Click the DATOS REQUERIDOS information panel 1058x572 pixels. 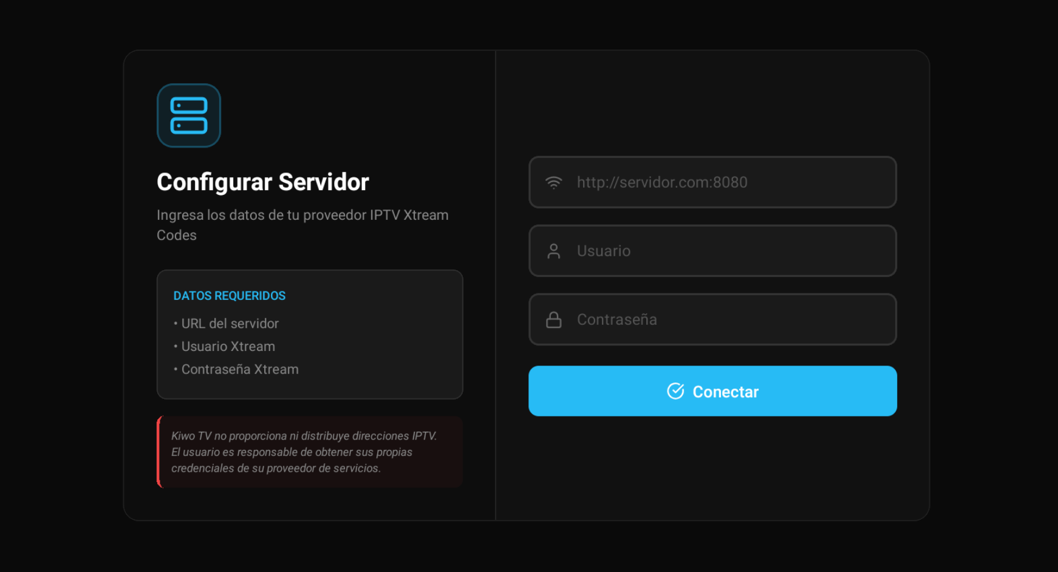310,334
